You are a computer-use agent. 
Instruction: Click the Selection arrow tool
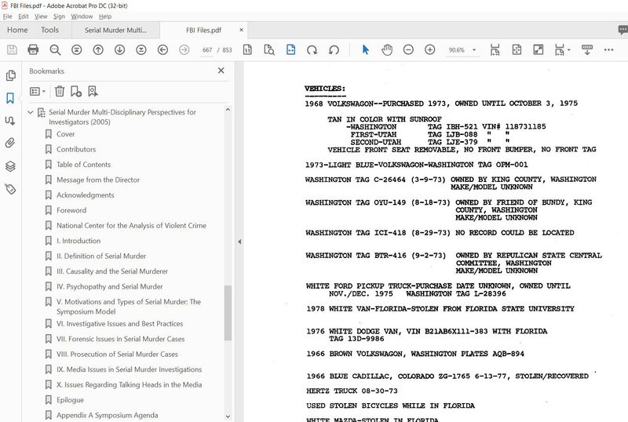click(x=365, y=49)
